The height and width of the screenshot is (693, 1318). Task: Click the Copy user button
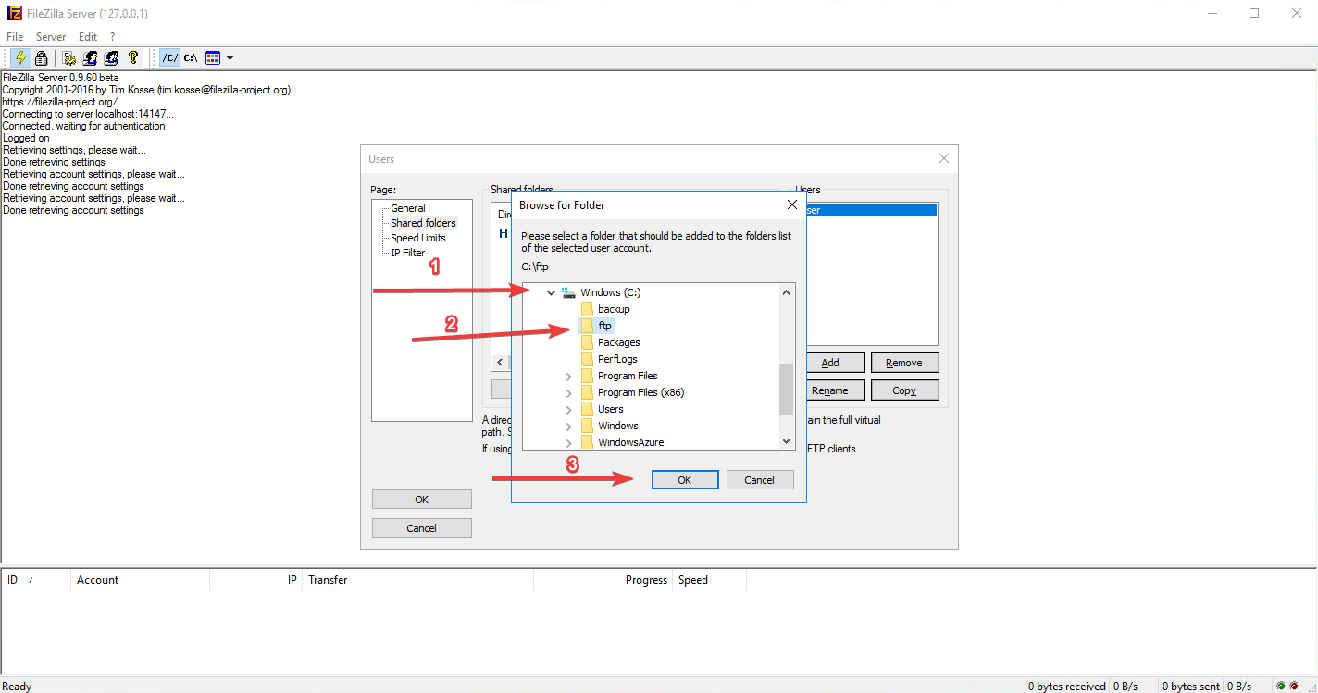tap(904, 390)
